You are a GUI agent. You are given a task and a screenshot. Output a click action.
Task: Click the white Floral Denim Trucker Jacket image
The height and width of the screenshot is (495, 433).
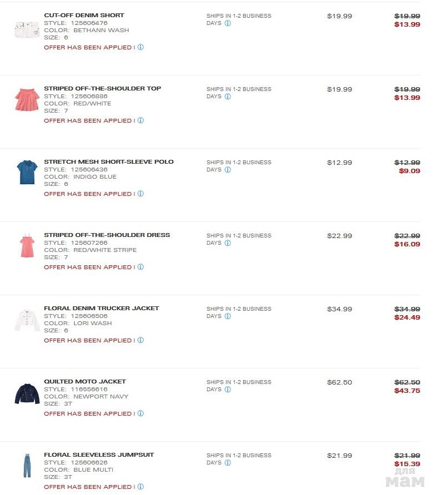tap(27, 320)
